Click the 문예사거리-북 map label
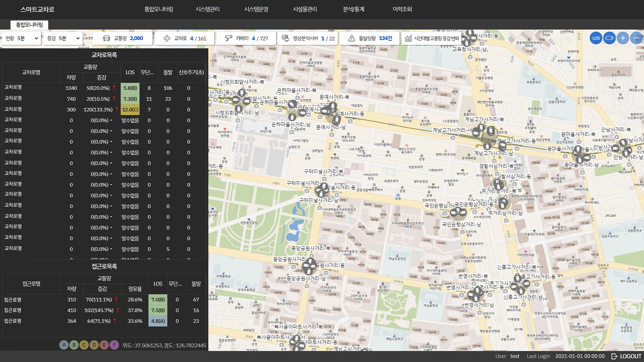The image size is (644, 362). click(334, 97)
